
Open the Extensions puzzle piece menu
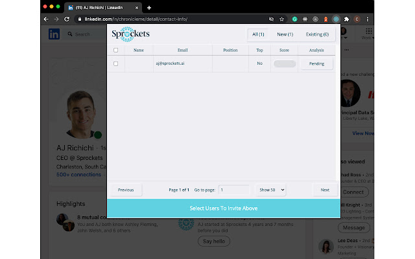[346, 19]
